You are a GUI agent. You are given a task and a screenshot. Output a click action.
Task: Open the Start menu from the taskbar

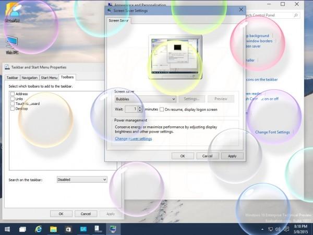tap(7, 229)
